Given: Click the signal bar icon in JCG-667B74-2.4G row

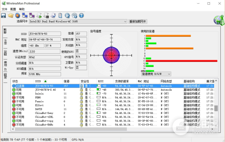Looking at the screenshot, I should point(99,89).
